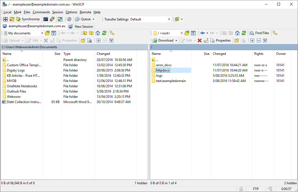This screenshot has width=298, height=192.
Task: Open the remote root directory dropdown
Action: click(181, 33)
